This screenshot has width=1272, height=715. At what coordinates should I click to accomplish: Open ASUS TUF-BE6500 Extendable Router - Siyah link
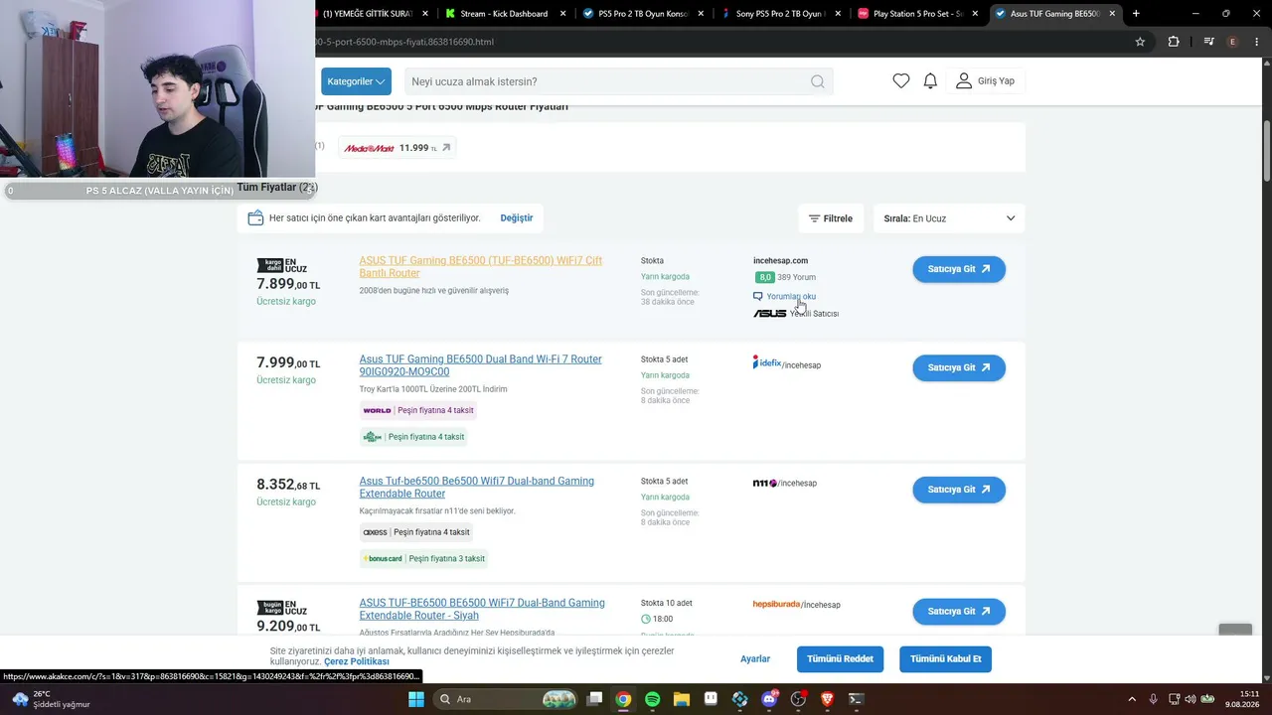click(x=482, y=609)
